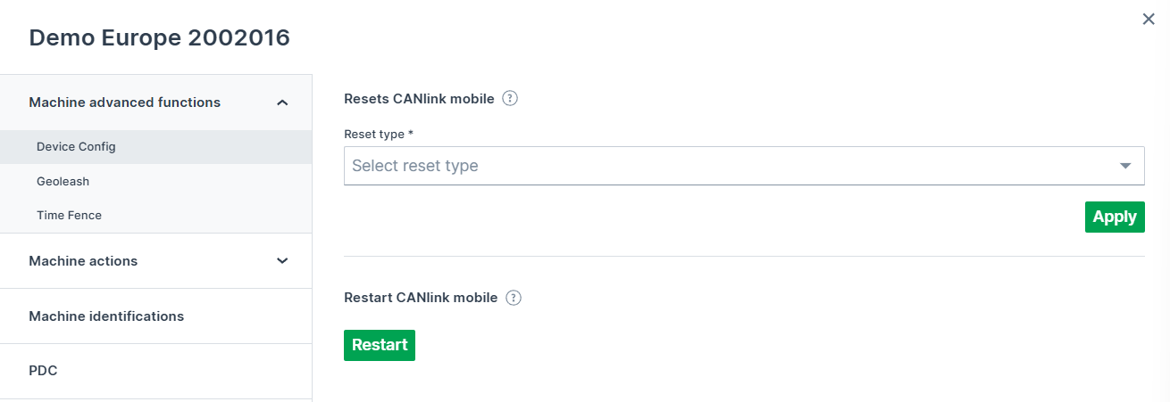1170x402 pixels.
Task: Click the Machine advanced functions header
Action: (124, 103)
